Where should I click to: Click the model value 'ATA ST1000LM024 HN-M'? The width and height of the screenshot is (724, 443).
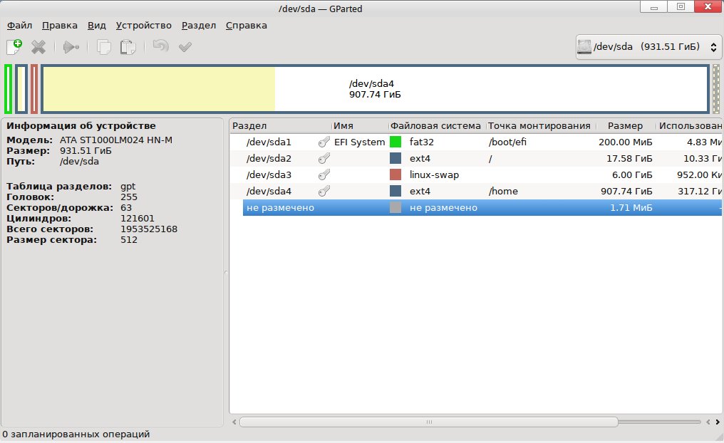(116, 140)
